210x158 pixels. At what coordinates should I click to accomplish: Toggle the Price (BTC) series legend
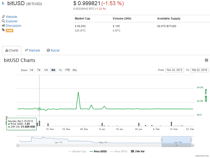coord(119,151)
